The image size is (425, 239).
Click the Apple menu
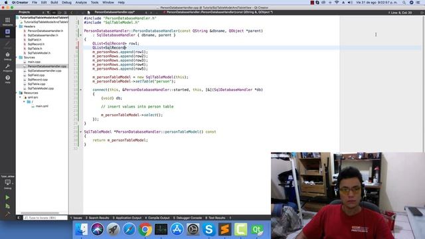click(6, 3)
